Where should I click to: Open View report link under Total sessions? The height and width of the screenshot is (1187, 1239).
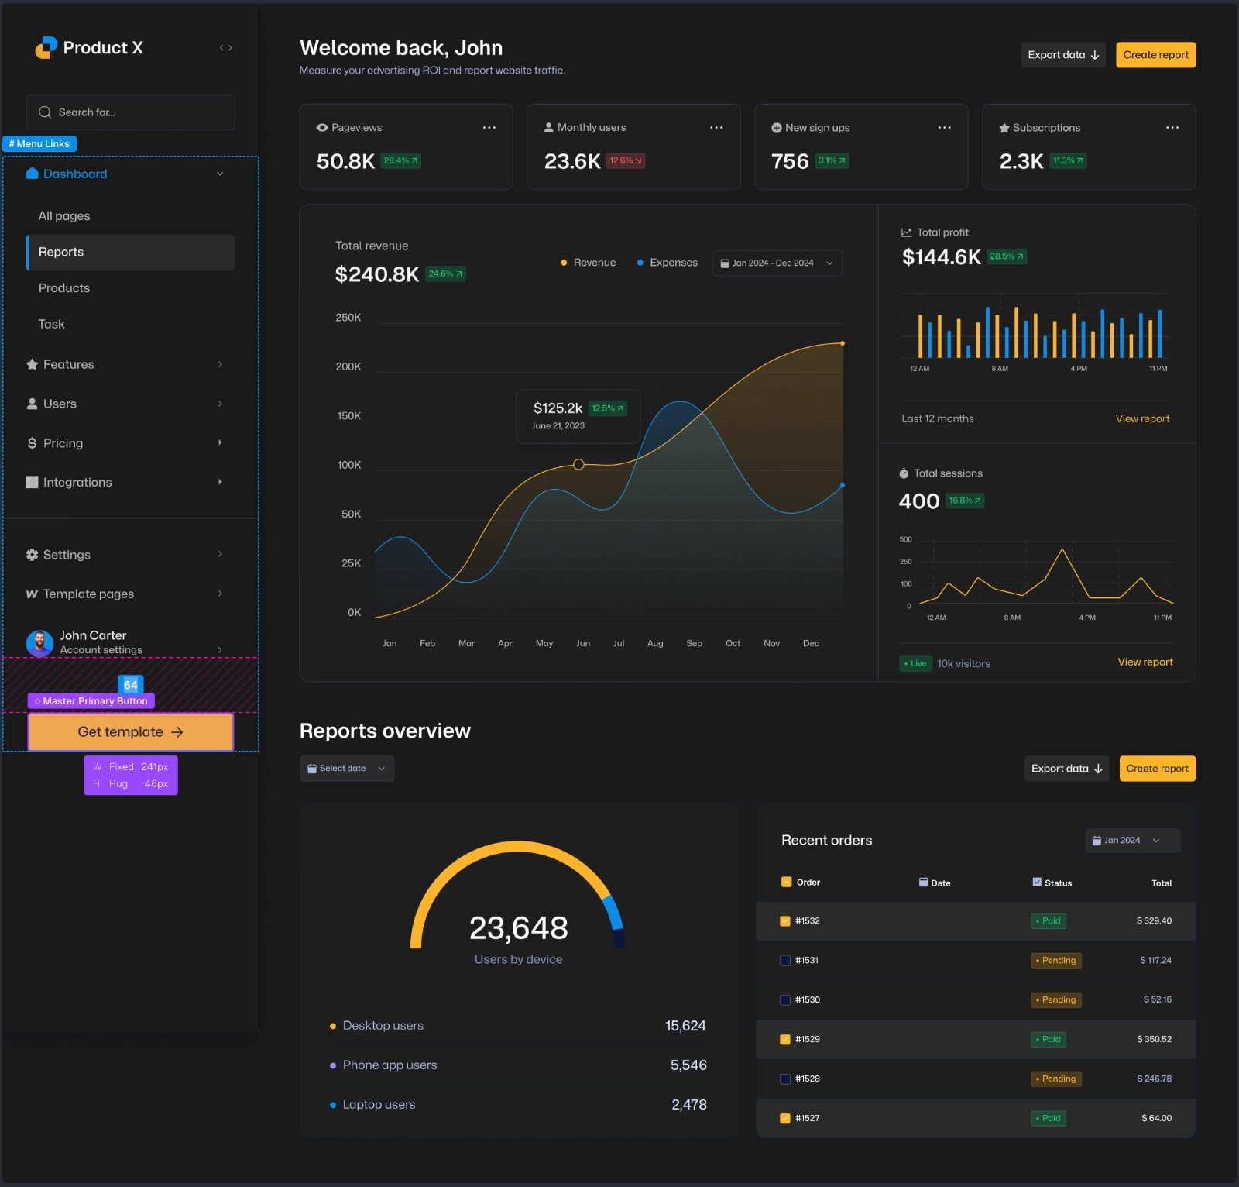tap(1145, 662)
